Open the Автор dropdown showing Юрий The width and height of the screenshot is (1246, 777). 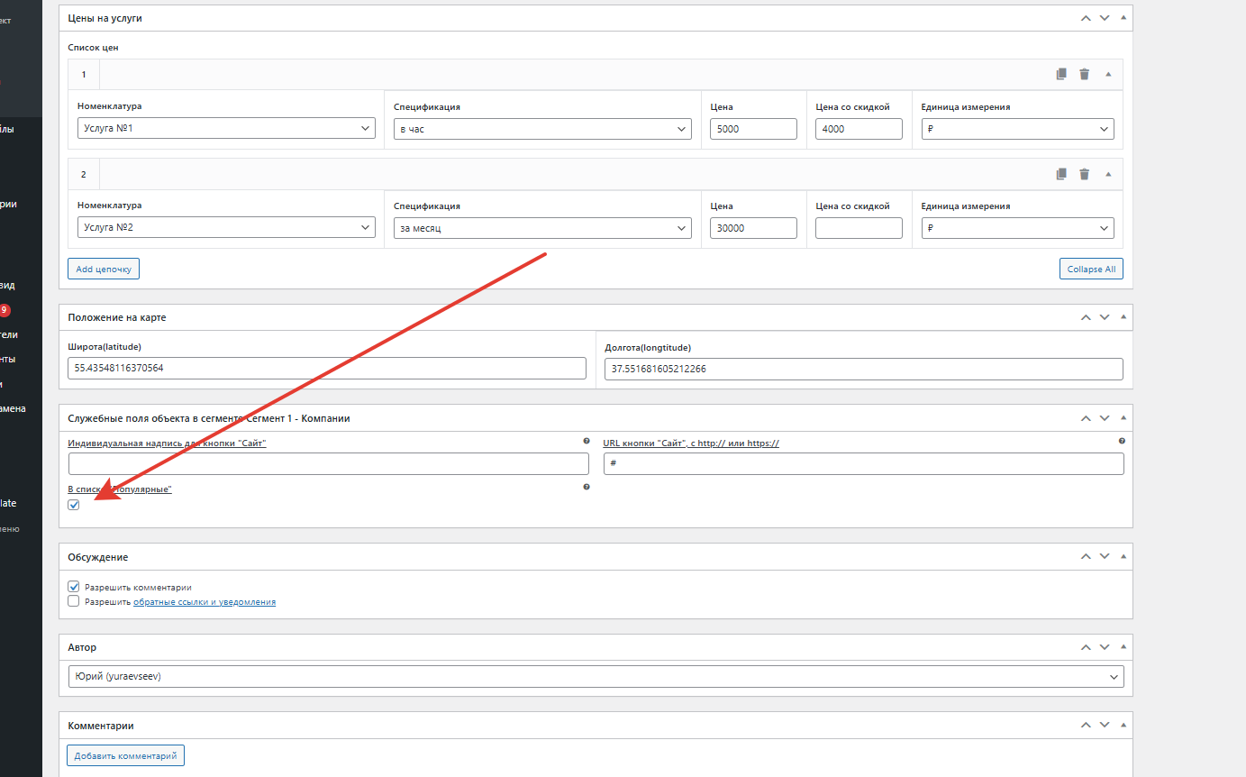click(x=596, y=676)
